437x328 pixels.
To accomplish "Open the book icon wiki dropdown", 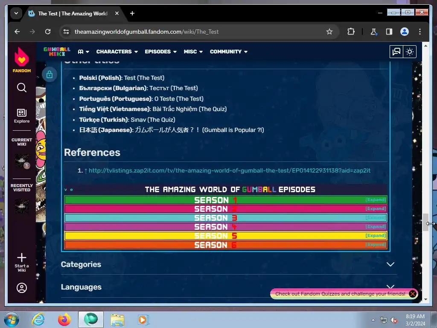I will click(83, 52).
